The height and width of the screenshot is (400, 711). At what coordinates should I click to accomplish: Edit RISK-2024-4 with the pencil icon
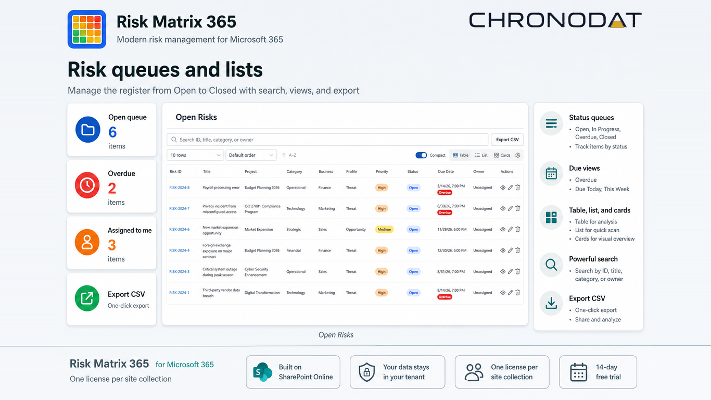click(x=510, y=251)
